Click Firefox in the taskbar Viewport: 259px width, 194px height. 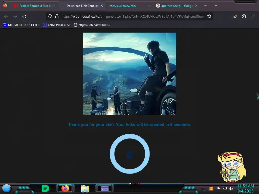click(x=65, y=188)
